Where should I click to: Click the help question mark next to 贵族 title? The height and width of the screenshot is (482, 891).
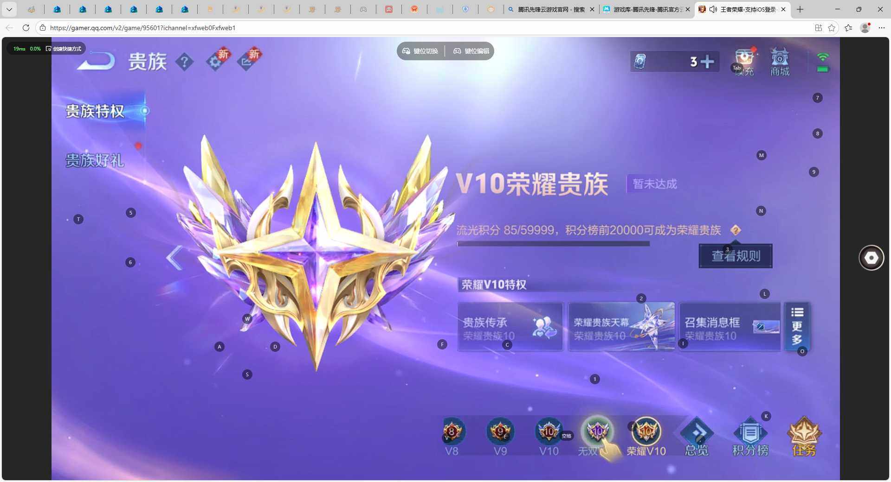tap(185, 62)
